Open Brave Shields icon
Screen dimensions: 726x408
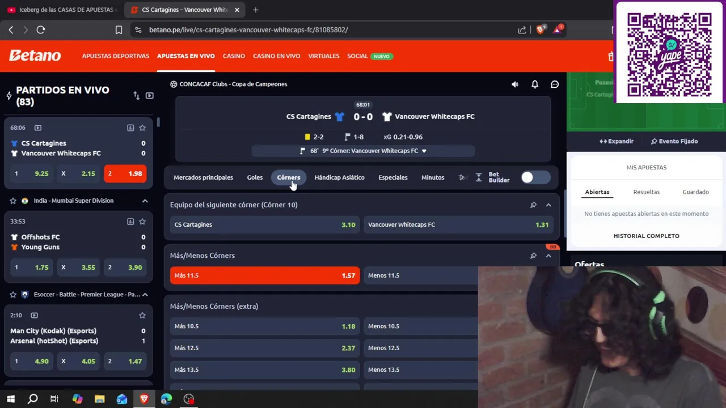tap(541, 29)
